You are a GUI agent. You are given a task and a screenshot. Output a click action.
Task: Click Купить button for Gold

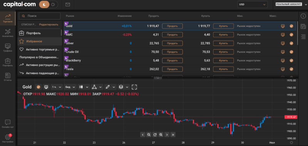pos(223,26)
